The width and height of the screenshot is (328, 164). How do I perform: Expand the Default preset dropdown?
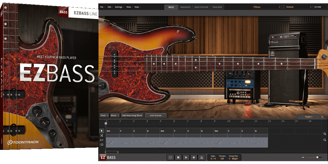[x=299, y=7]
